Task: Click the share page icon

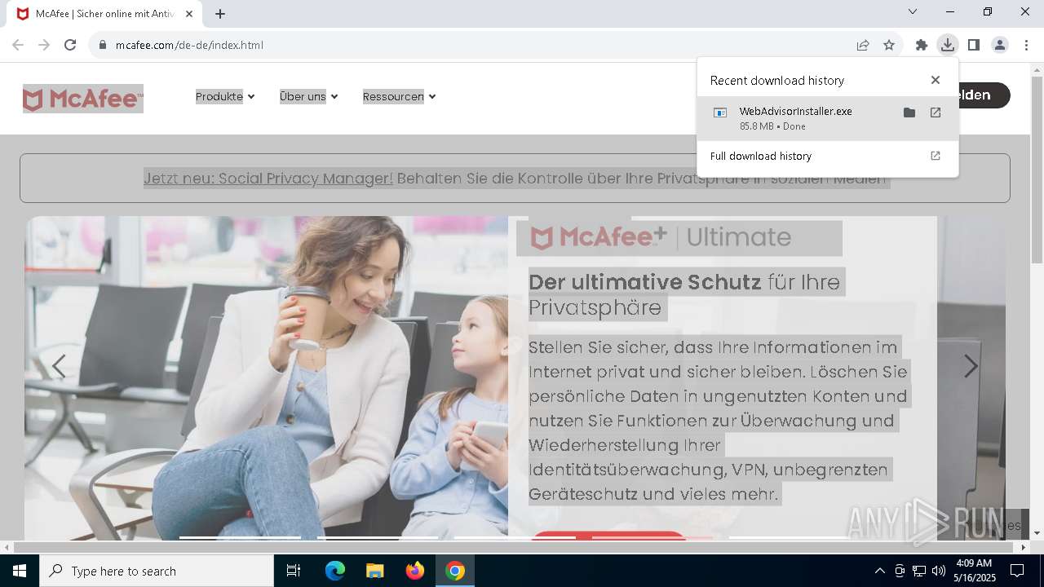Action: pos(863,45)
